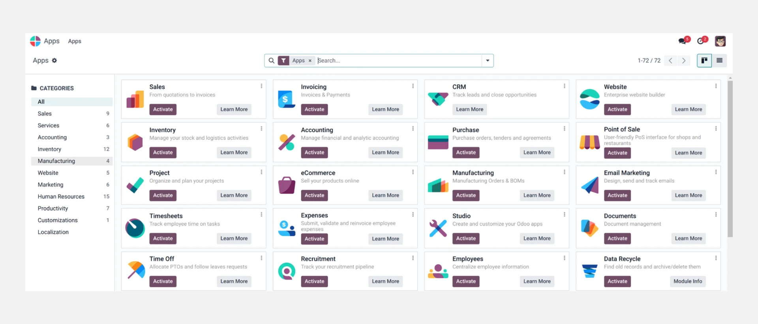Viewport: 758px width, 324px height.
Task: Click the Data Recycle icon
Action: [590, 271]
